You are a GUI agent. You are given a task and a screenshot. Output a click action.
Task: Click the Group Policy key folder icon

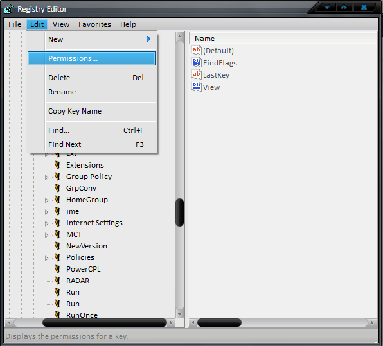coord(58,177)
